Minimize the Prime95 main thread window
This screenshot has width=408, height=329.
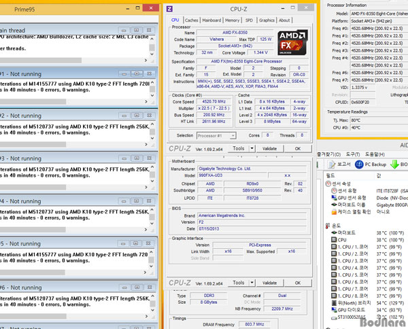click(x=124, y=30)
